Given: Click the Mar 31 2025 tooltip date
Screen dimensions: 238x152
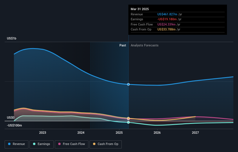Looking at the screenshot, I should [x=140, y=9].
